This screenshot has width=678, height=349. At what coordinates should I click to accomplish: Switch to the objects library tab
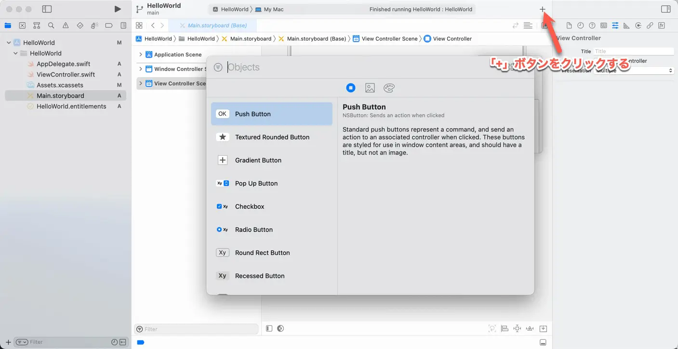tap(351, 88)
